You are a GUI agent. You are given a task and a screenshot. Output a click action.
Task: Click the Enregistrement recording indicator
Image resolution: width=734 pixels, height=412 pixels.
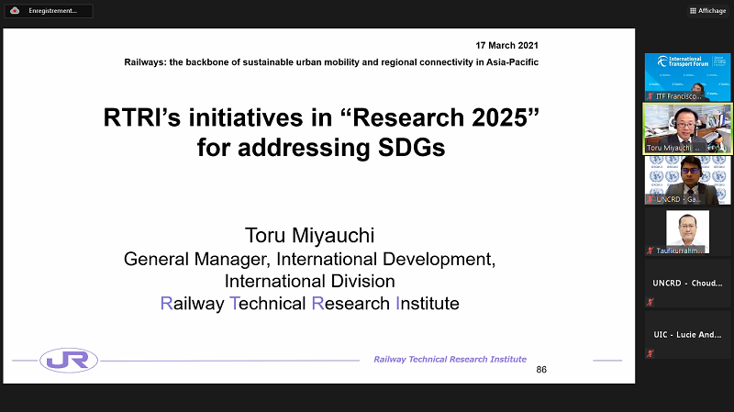point(49,11)
